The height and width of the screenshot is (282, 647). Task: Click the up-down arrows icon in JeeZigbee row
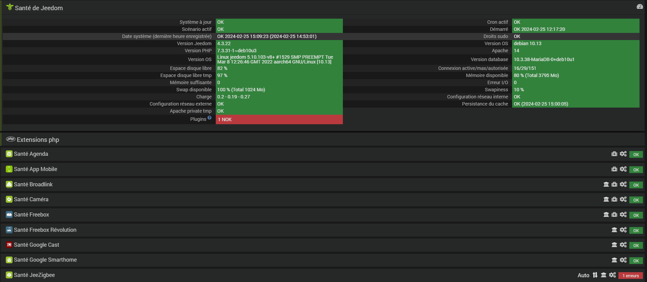[595, 275]
